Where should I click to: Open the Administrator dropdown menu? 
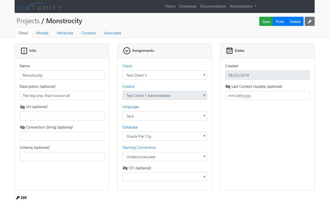point(242,6)
